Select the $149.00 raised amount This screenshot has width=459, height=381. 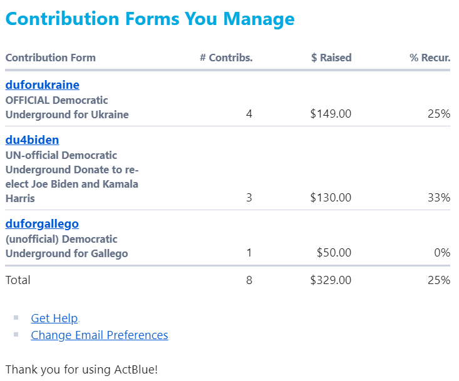(331, 114)
